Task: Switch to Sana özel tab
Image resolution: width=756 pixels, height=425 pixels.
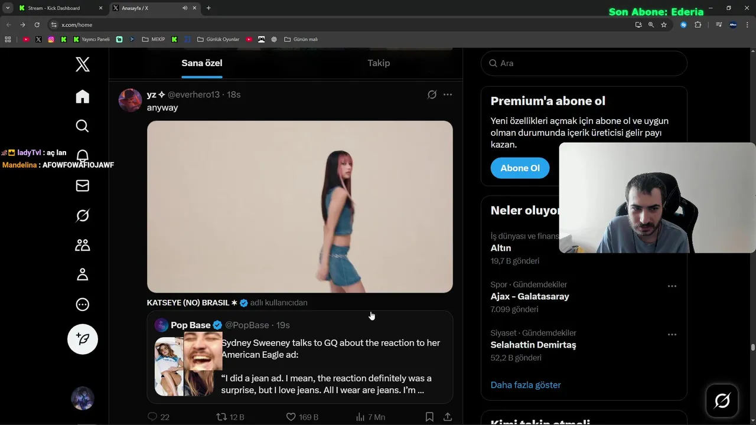Action: coord(202,63)
